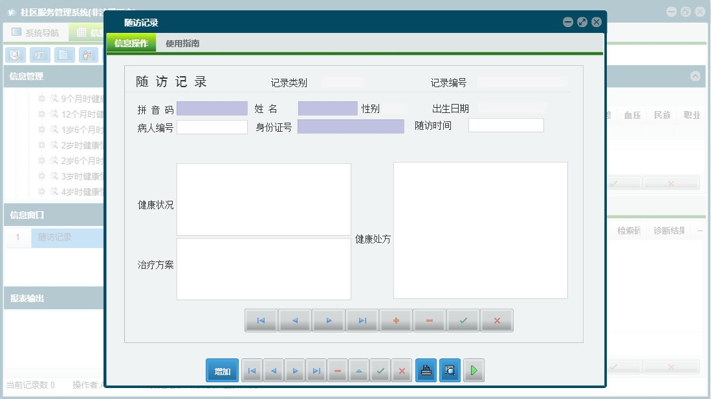
Task: Click the 随访时间 input field
Action: pyautogui.click(x=506, y=125)
